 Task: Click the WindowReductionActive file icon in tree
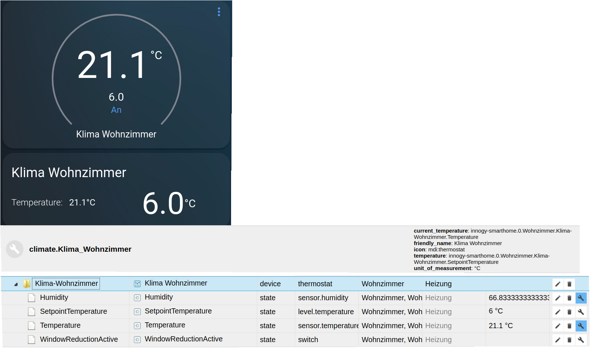click(x=32, y=340)
